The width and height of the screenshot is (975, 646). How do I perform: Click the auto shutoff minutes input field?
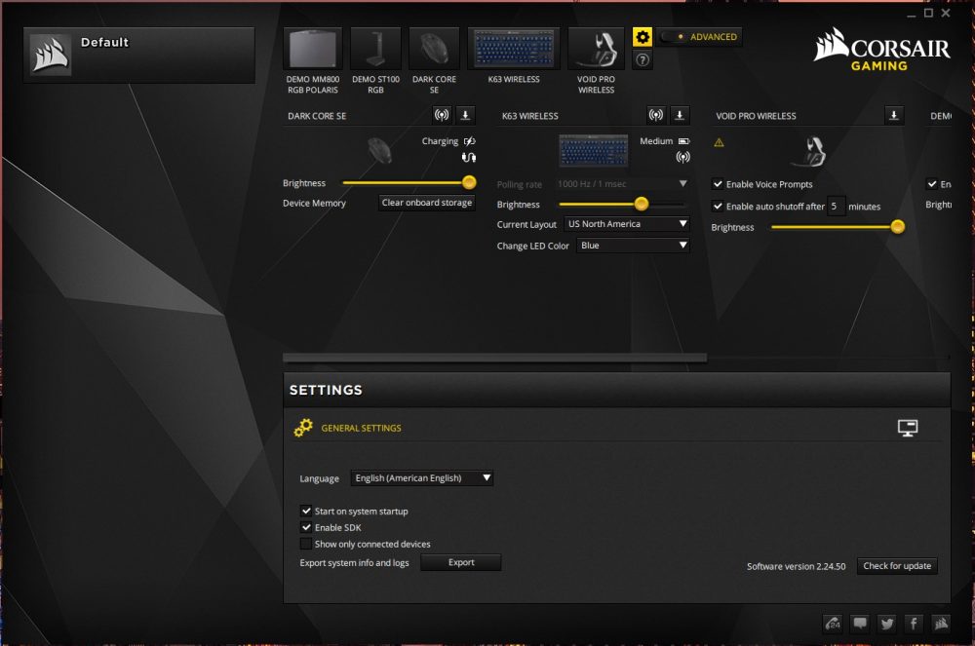(x=837, y=206)
